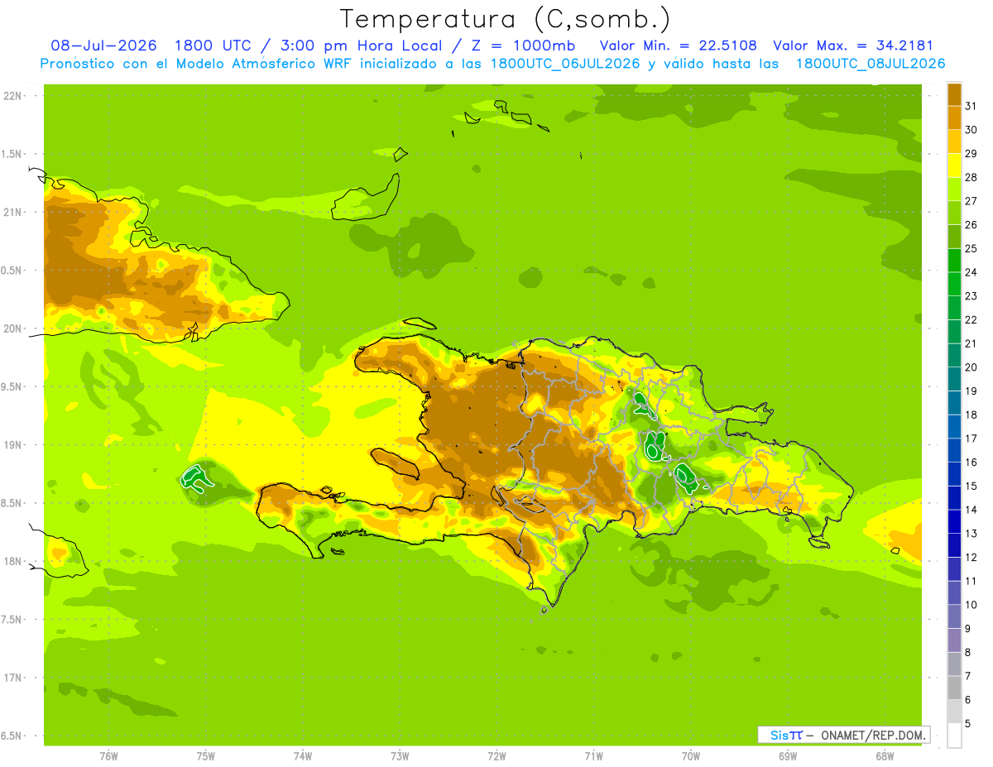Screen dimensions: 993x767
Task: Select the '1800 UTC / 3:00 pm Hora Local' text
Action: [x=310, y=46]
